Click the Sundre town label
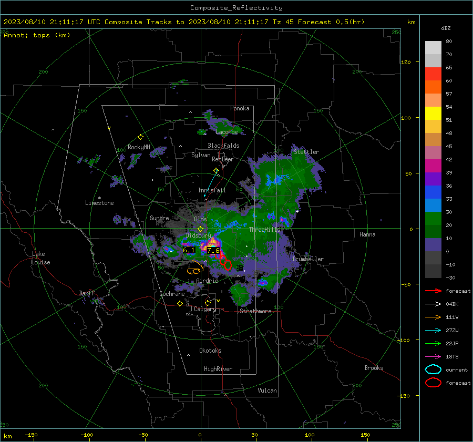 tap(159, 218)
